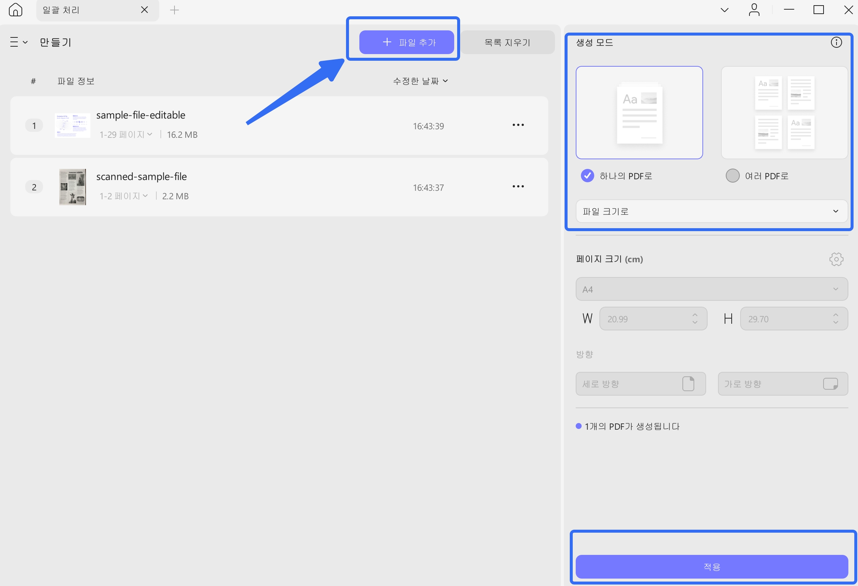Expand page range 1-29 페이지

(126, 134)
